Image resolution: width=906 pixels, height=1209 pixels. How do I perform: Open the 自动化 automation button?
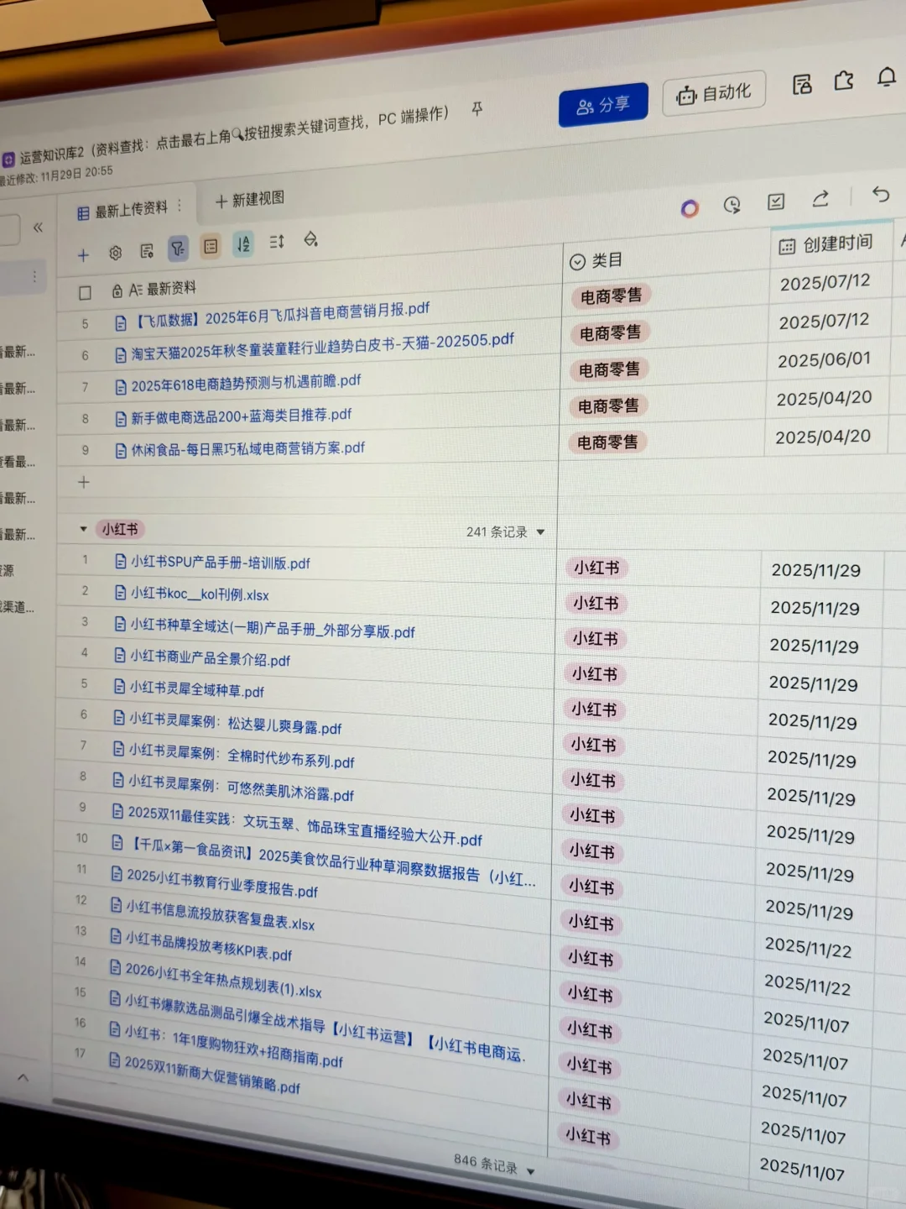[714, 93]
